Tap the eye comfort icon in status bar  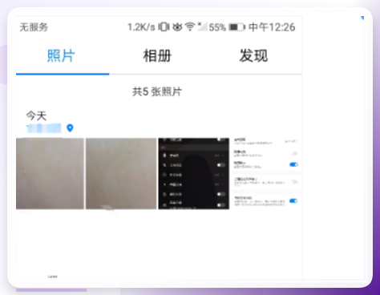point(177,27)
